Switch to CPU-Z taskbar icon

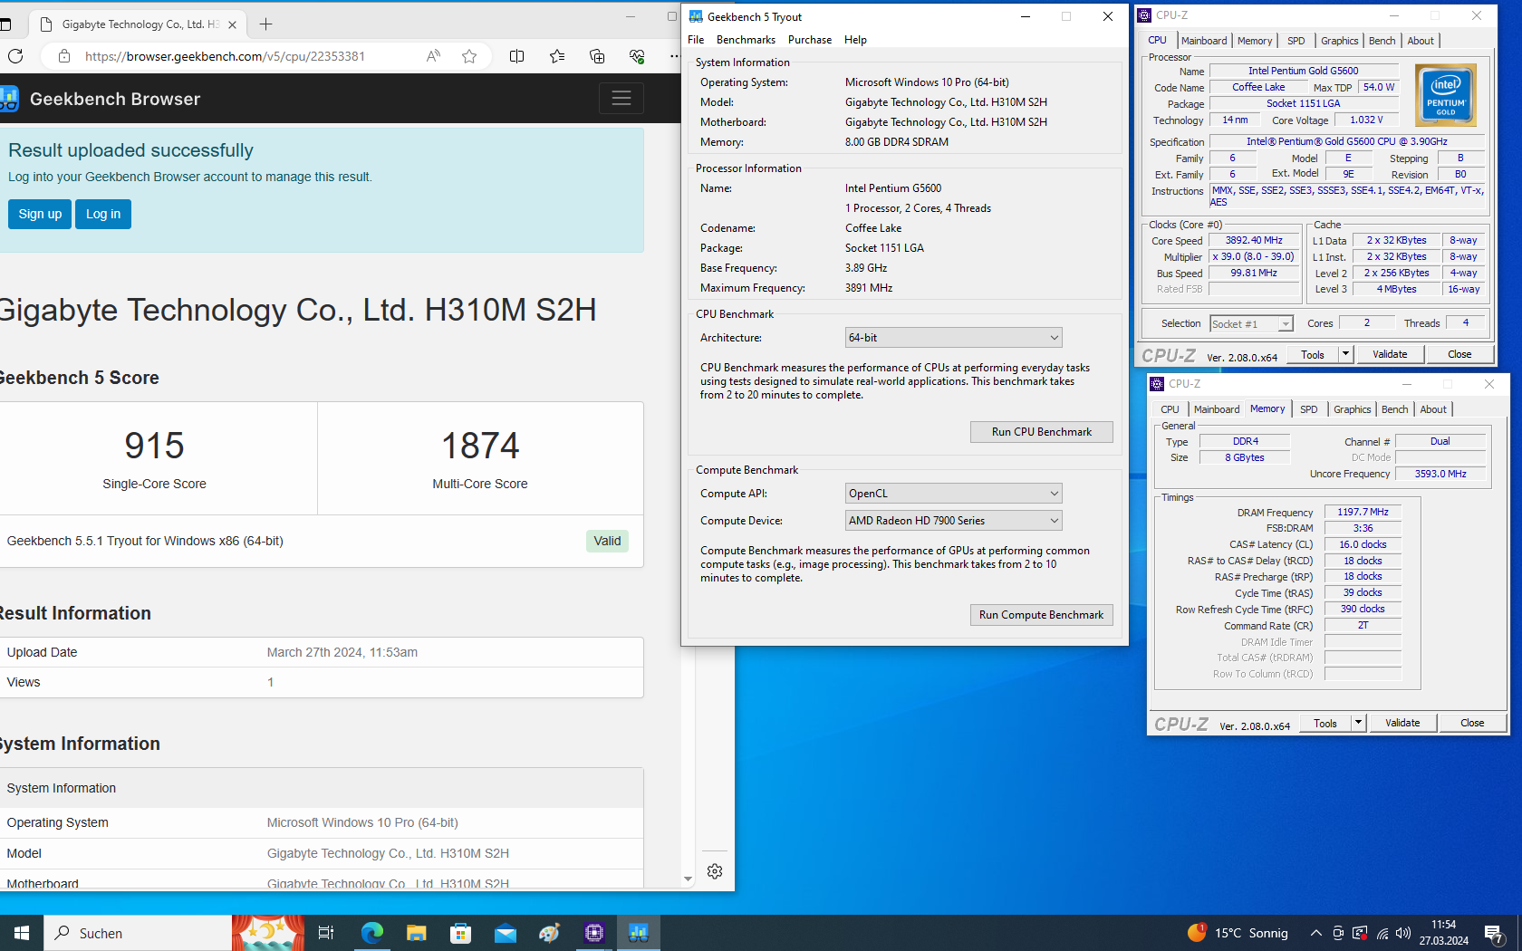[594, 933]
